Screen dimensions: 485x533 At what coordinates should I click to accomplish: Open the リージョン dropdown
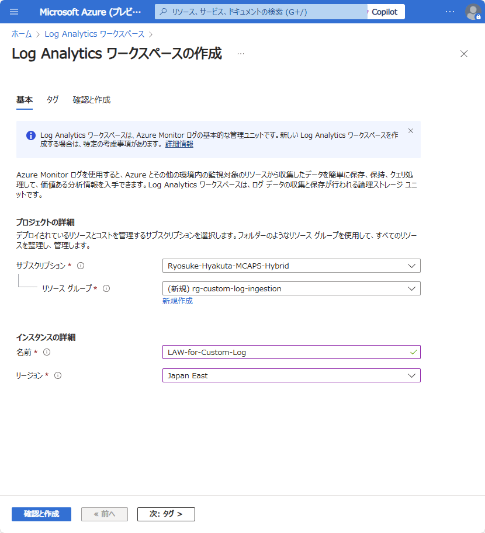[292, 375]
